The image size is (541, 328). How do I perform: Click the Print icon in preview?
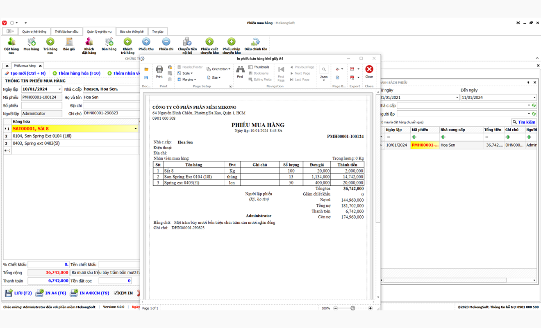pos(159,71)
